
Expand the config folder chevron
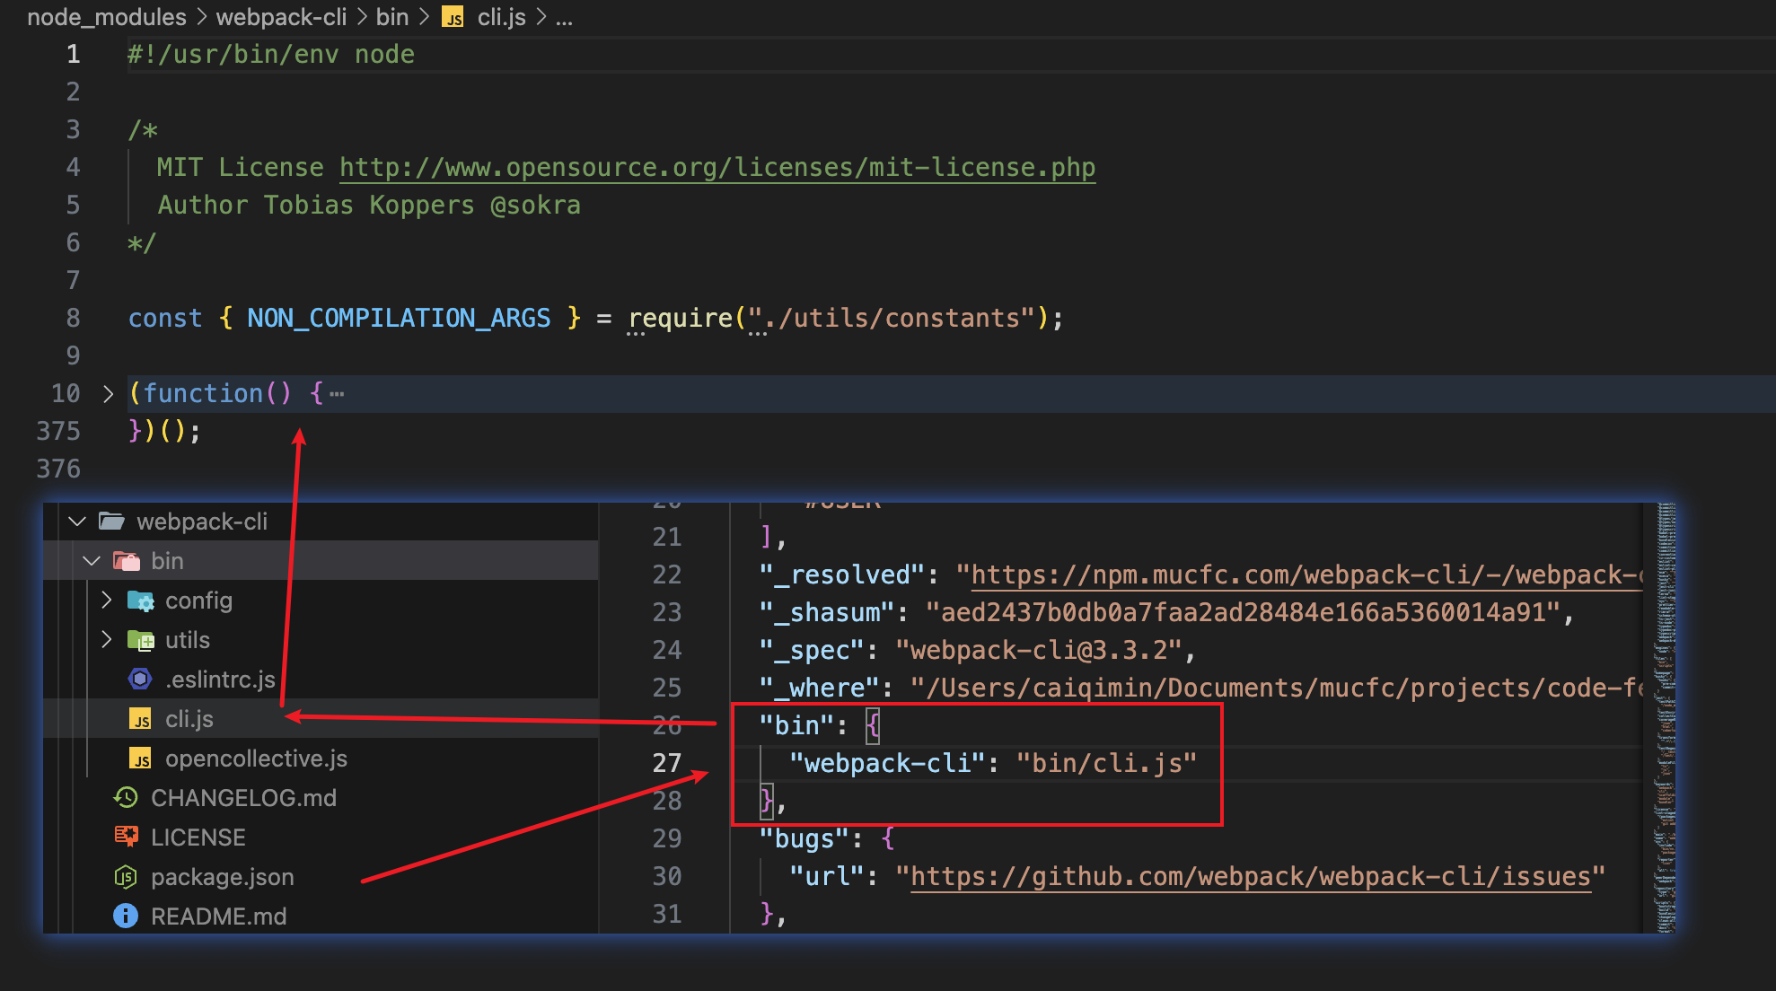point(107,601)
